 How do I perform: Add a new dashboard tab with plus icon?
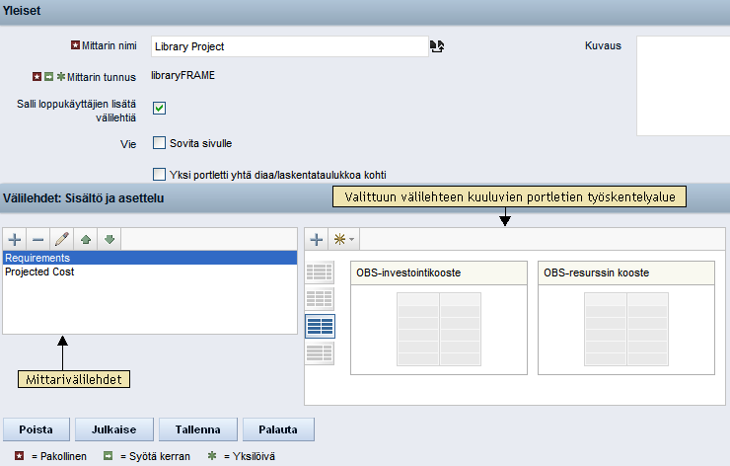point(15,240)
